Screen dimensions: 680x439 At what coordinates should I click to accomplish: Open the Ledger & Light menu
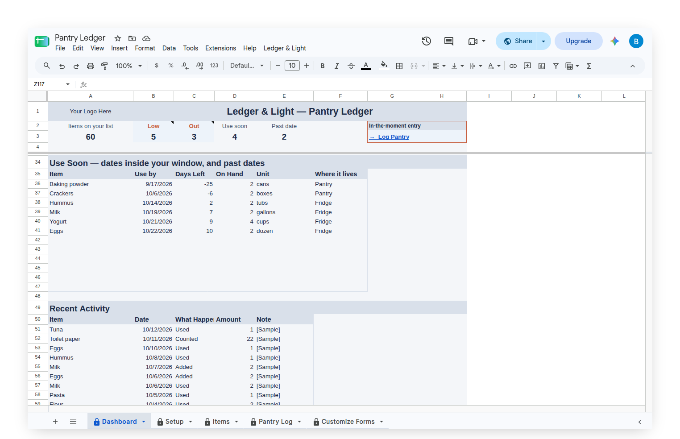click(285, 48)
